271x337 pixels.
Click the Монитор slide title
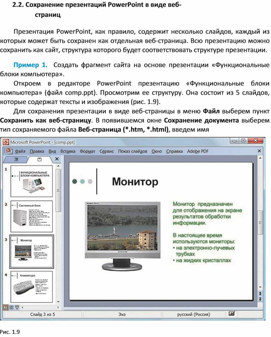135,182
